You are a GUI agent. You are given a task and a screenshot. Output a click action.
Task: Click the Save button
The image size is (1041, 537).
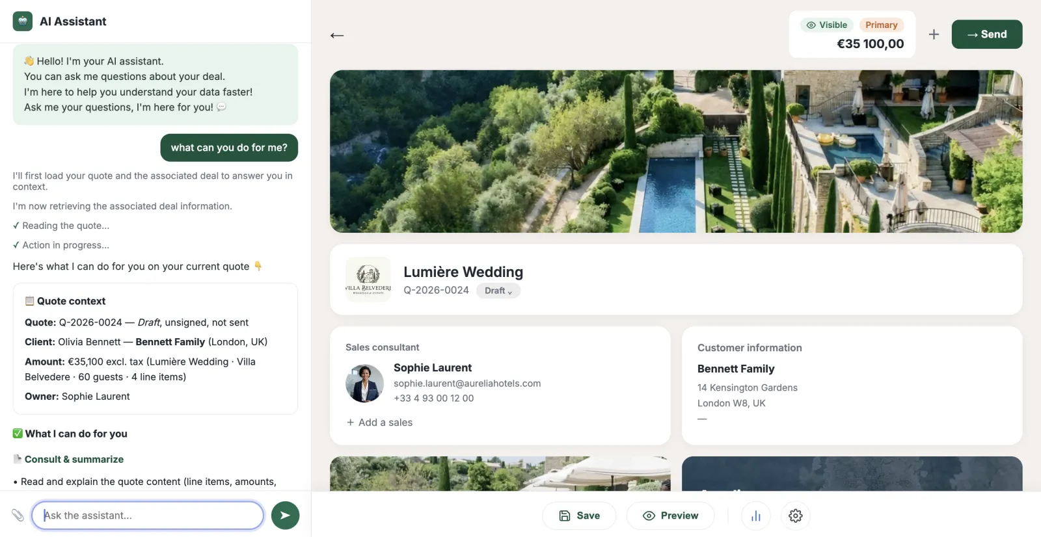coord(579,516)
